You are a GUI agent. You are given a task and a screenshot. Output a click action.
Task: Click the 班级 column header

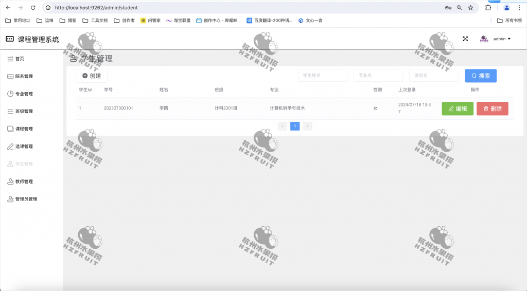[x=219, y=89]
